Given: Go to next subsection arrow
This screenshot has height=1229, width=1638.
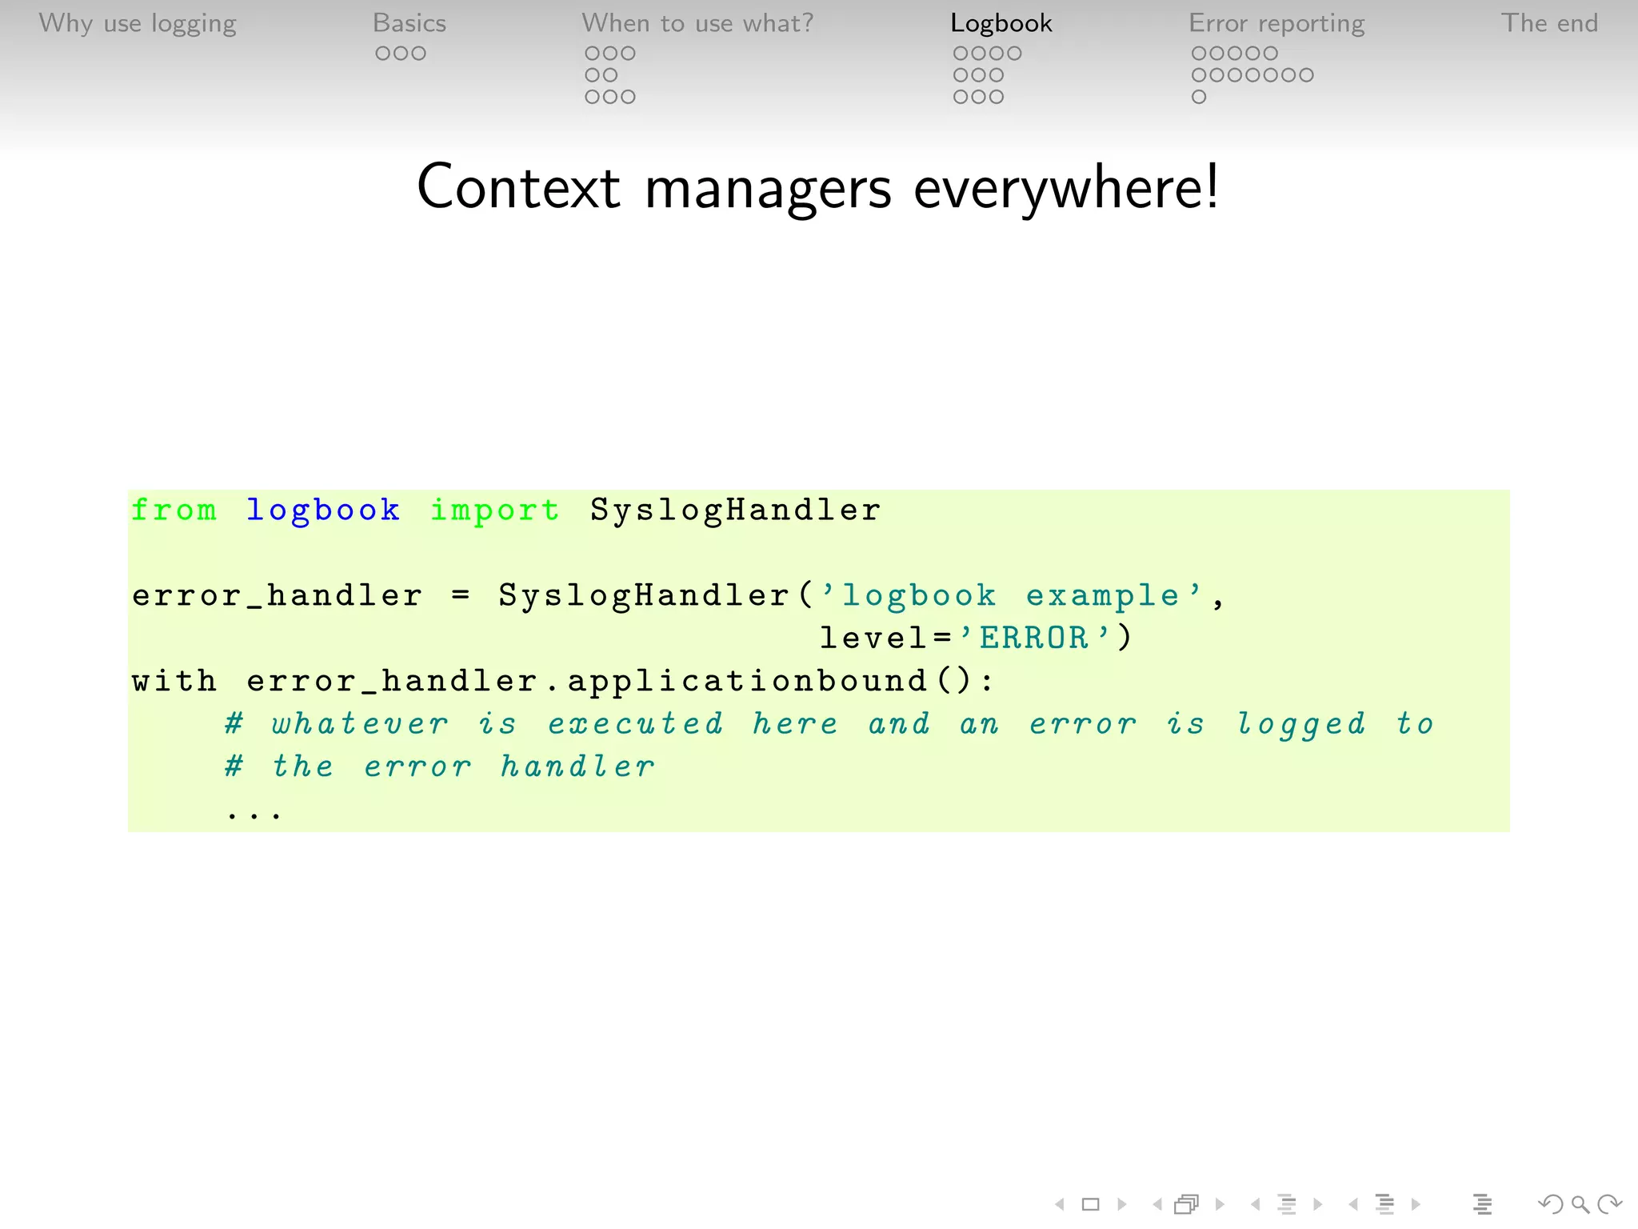Looking at the screenshot, I should pos(1318,1203).
